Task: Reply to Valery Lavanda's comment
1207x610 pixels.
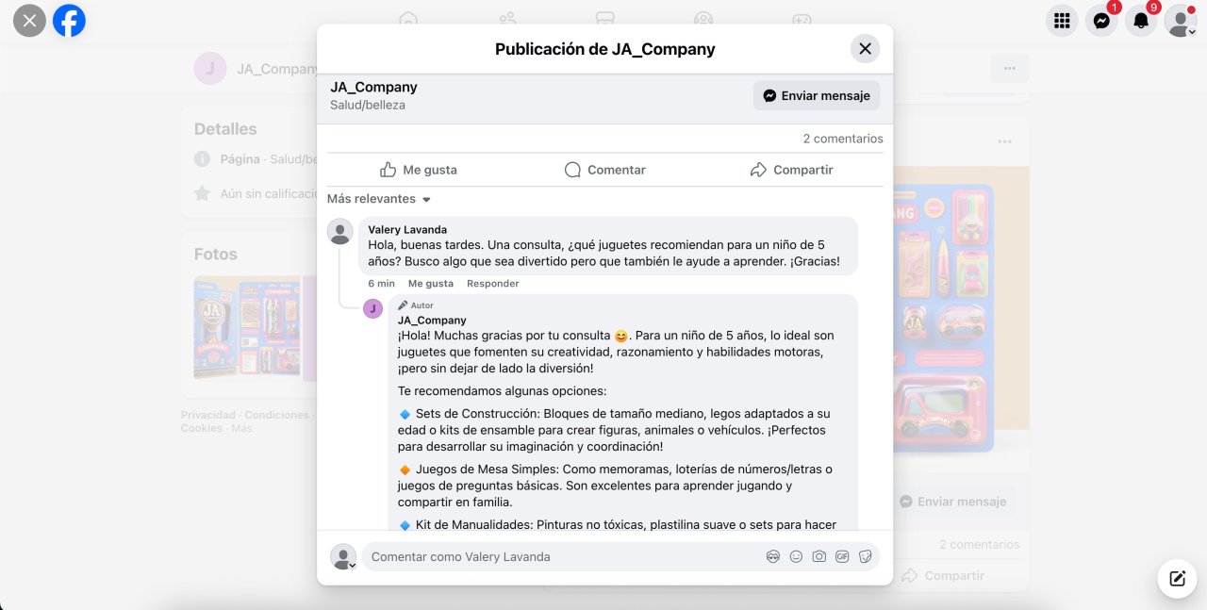Action: point(493,284)
